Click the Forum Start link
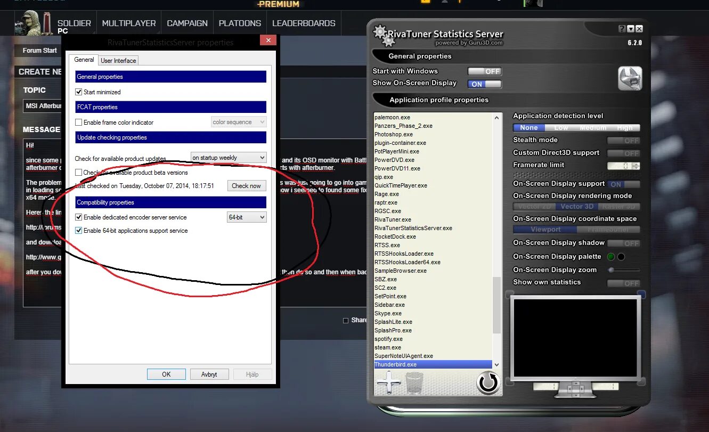This screenshot has height=432, width=709. (39, 51)
